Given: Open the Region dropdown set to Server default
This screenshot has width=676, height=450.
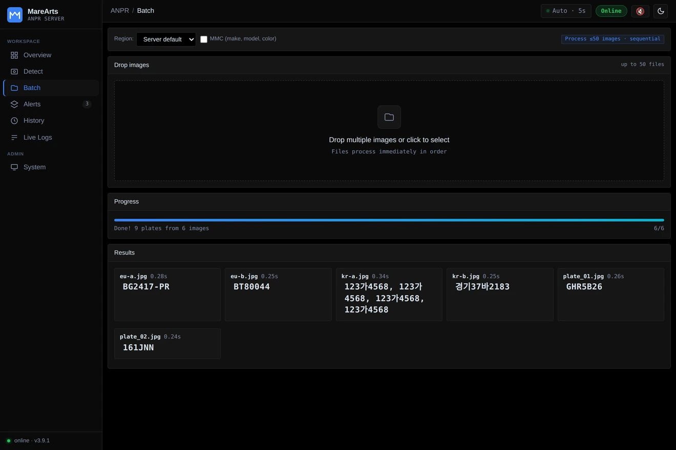Looking at the screenshot, I should tap(166, 39).
